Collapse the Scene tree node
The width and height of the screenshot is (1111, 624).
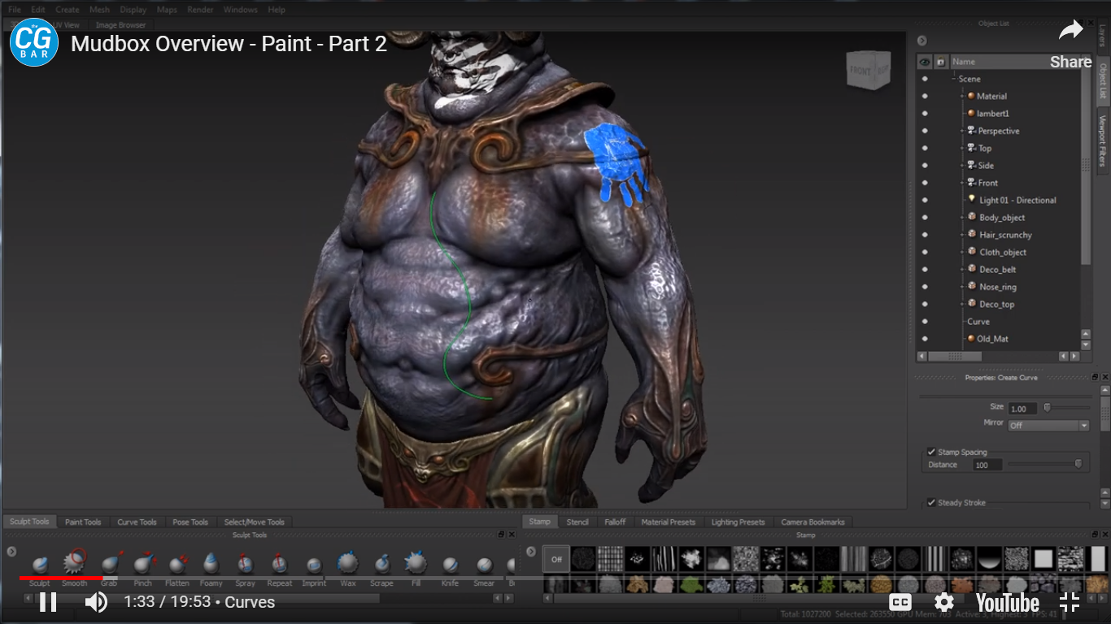[954, 79]
